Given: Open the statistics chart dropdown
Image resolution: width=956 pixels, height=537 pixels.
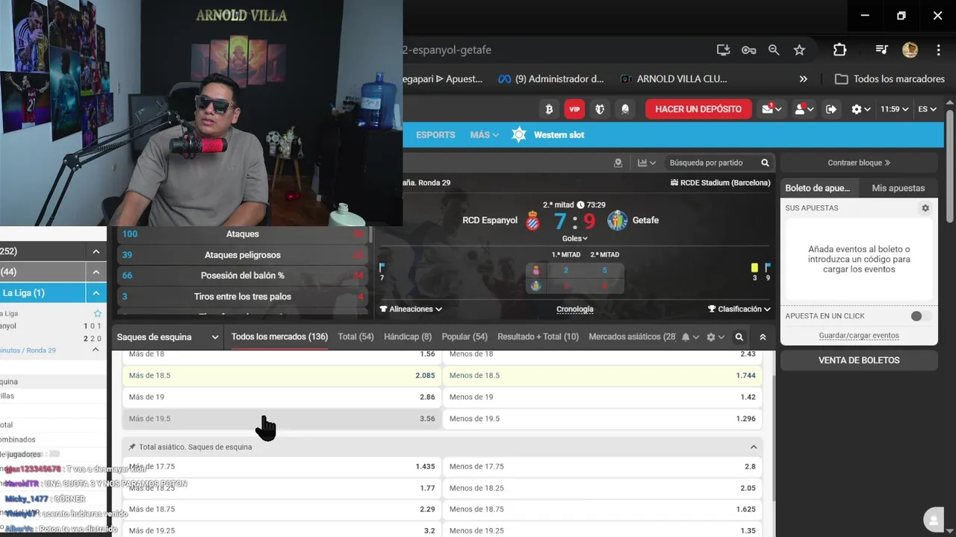Looking at the screenshot, I should point(647,163).
